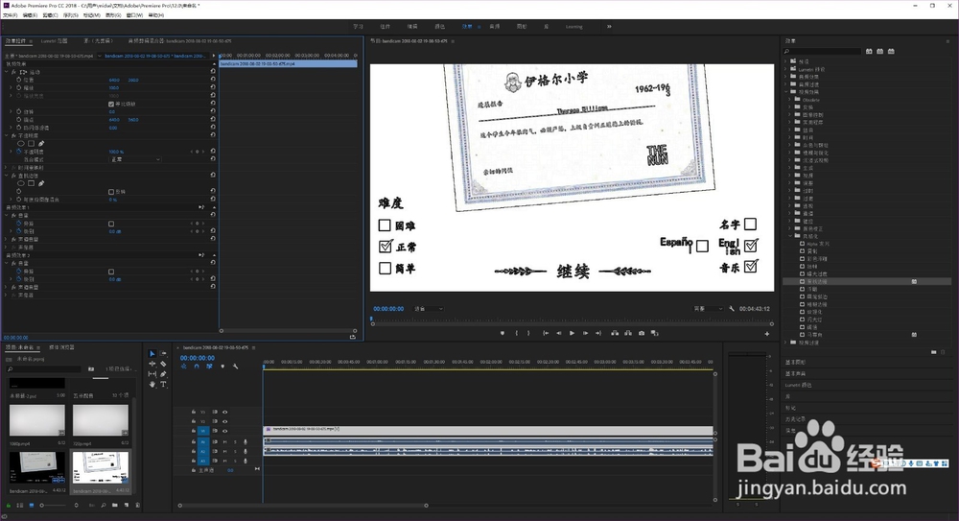Switch to Media Browser tab
Image resolution: width=959 pixels, height=521 pixels.
click(61, 347)
